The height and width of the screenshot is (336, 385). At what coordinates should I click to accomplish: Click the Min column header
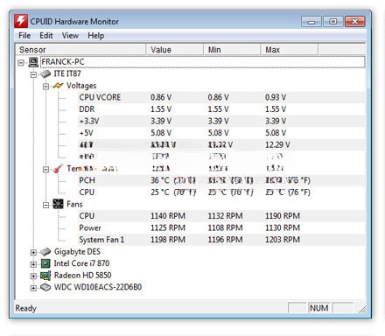pos(232,50)
